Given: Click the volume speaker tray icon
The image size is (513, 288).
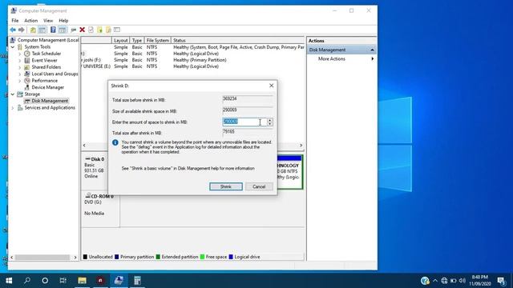Looking at the screenshot, I should pos(462,281).
